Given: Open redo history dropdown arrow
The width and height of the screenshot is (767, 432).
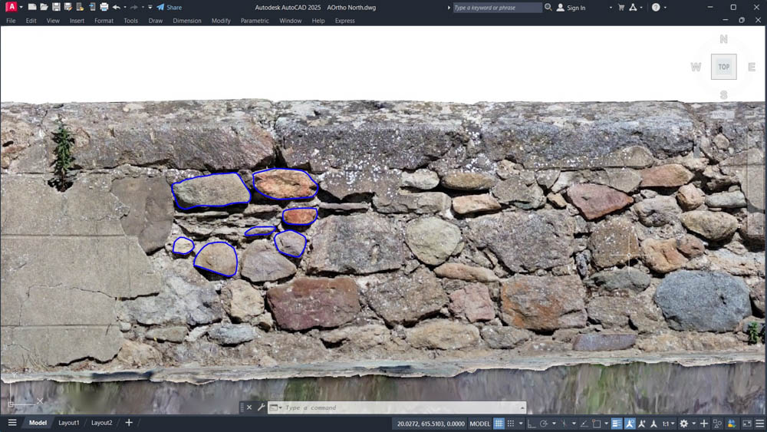Looking at the screenshot, I should (x=143, y=8).
